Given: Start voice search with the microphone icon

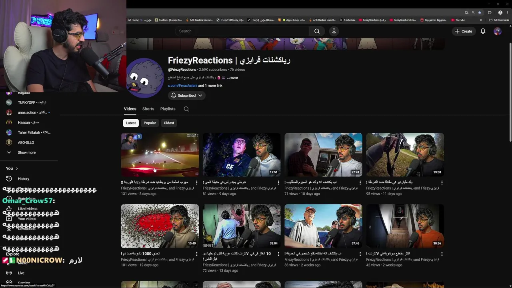Looking at the screenshot, I should [x=334, y=31].
